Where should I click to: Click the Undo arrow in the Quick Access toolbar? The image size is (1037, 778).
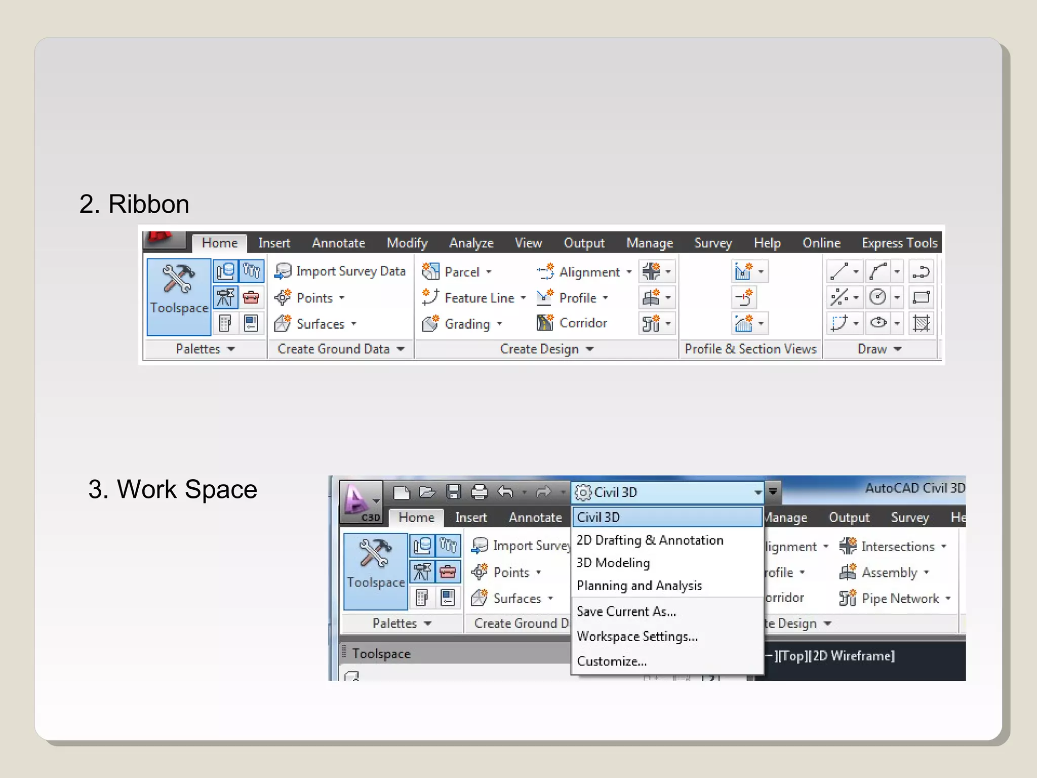click(505, 492)
